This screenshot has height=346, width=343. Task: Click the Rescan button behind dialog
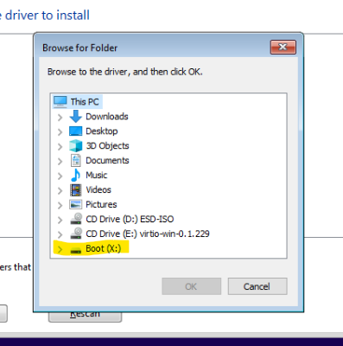85,317
